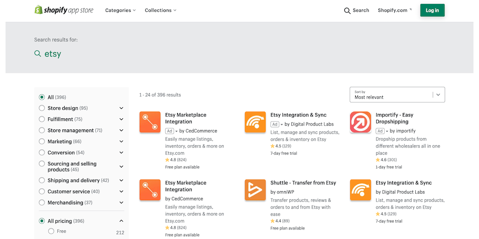Click the Search label in header

coord(361,11)
